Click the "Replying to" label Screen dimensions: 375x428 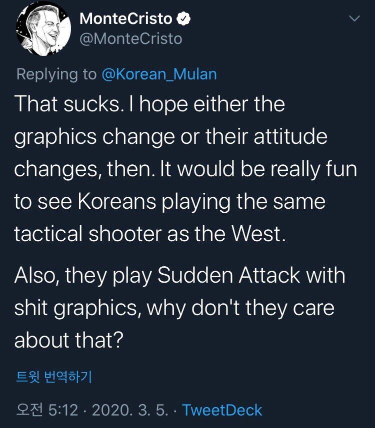point(56,74)
